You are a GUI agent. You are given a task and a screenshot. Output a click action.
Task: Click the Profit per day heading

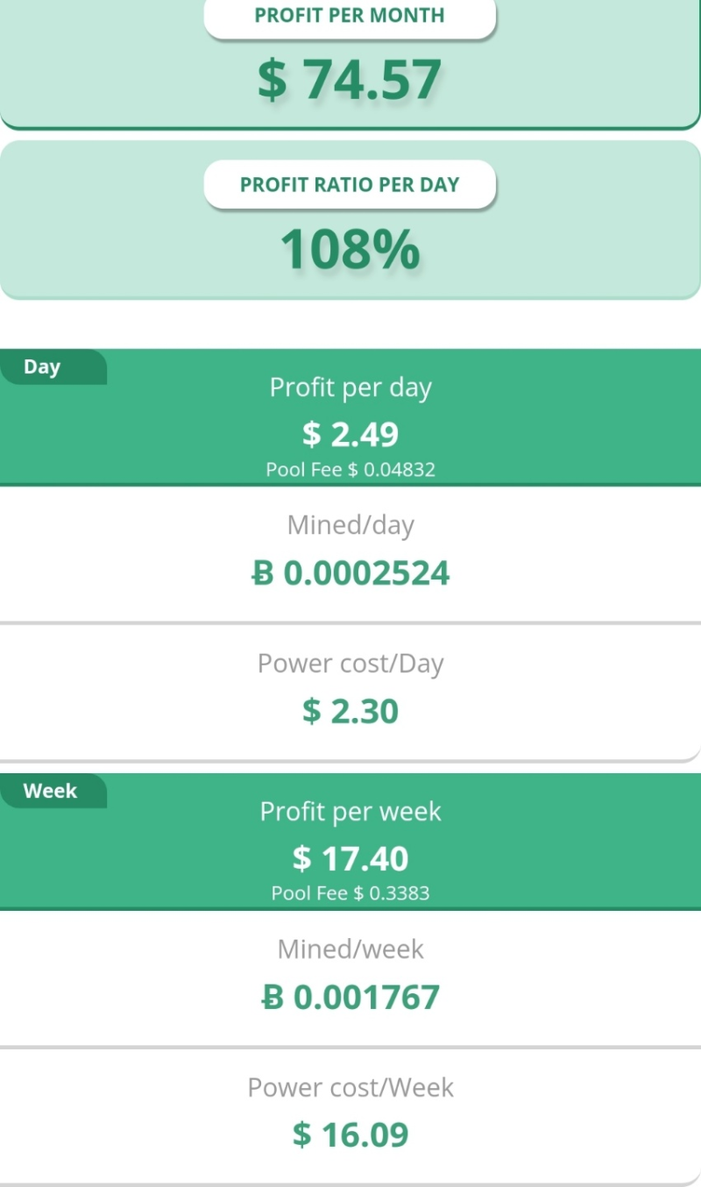click(x=350, y=387)
